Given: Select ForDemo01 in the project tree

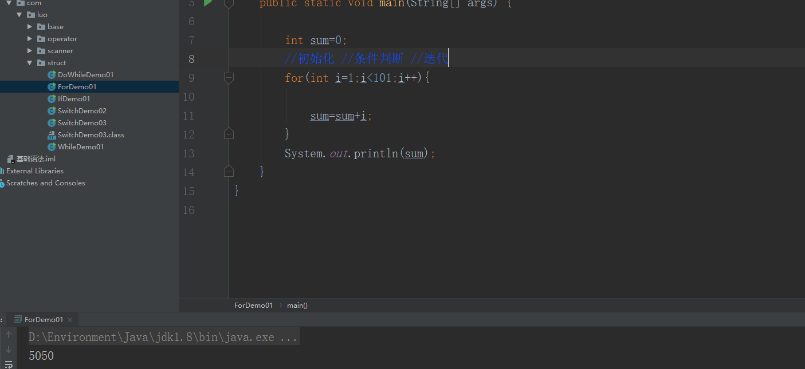Looking at the screenshot, I should pyautogui.click(x=89, y=87).
